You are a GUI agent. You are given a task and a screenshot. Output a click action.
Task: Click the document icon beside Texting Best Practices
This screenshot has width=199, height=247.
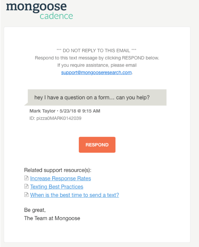point(26,187)
